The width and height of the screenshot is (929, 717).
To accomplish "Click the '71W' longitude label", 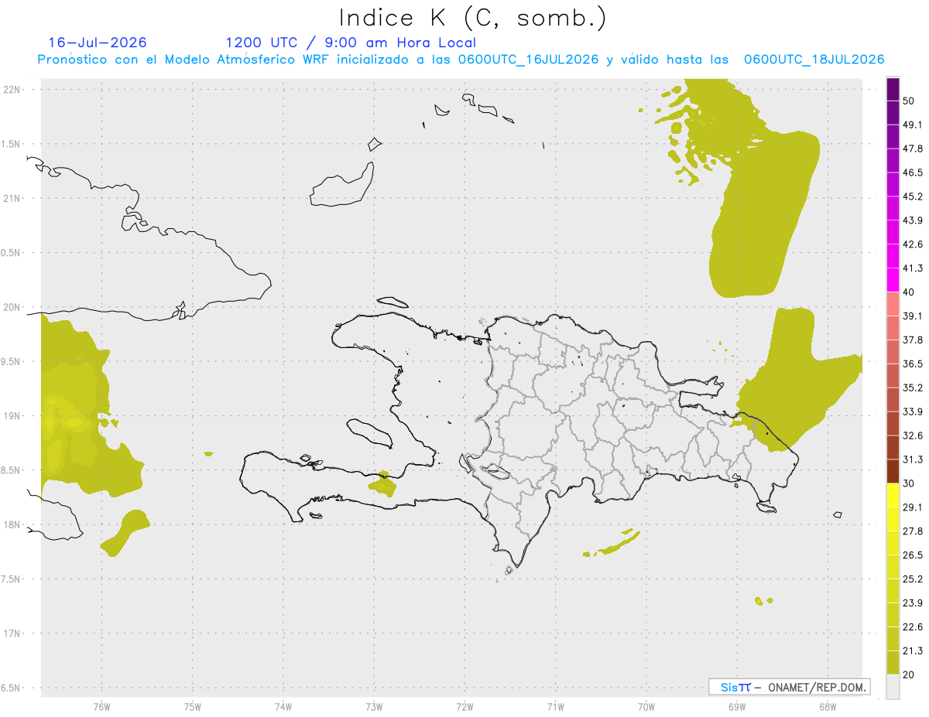I will pos(555,707).
